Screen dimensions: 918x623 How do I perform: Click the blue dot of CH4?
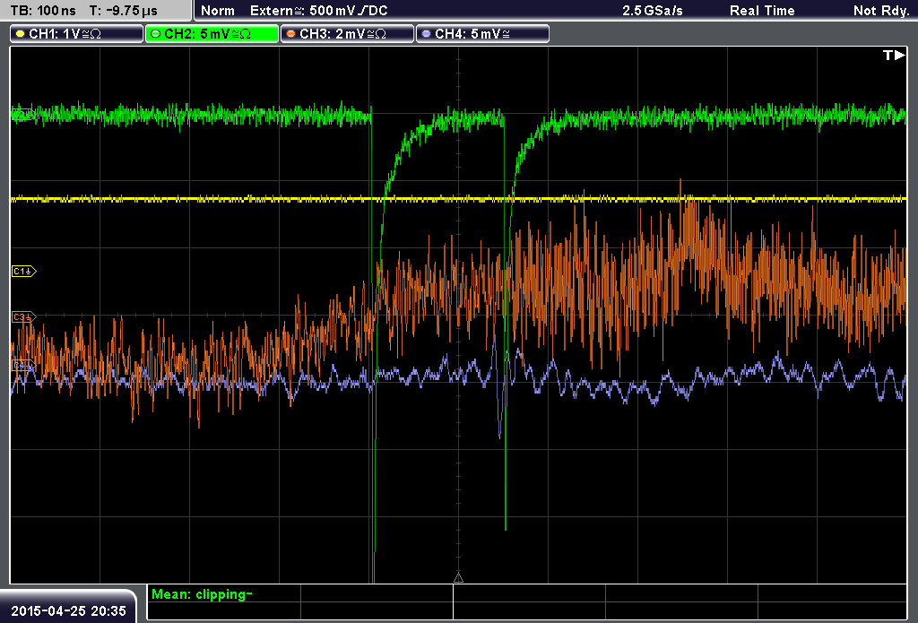pos(426,34)
